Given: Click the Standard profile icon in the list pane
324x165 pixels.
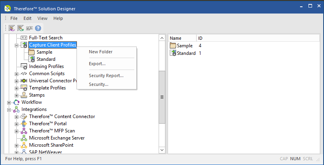Looking at the screenshot, I should [x=173, y=53].
